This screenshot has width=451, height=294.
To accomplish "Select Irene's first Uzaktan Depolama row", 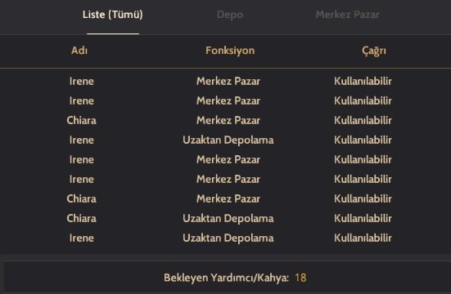I will (226, 140).
